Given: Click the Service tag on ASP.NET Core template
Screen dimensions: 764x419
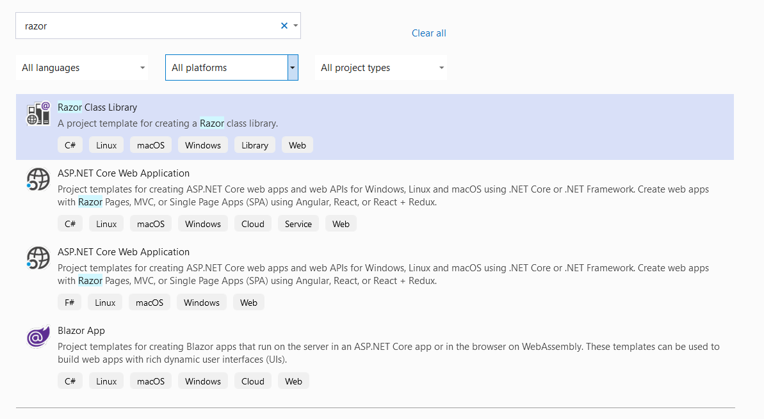Looking at the screenshot, I should tap(298, 224).
